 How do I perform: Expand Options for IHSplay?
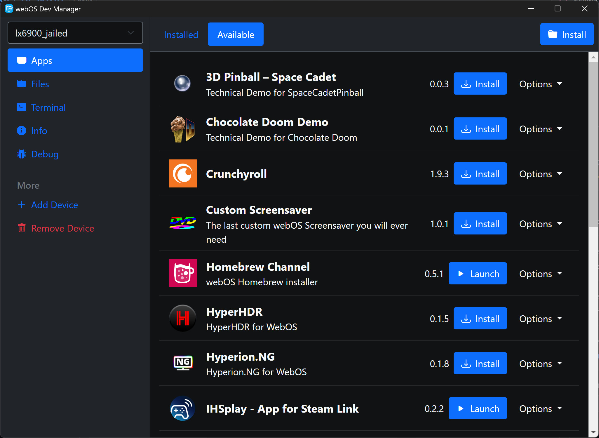pyautogui.click(x=541, y=409)
